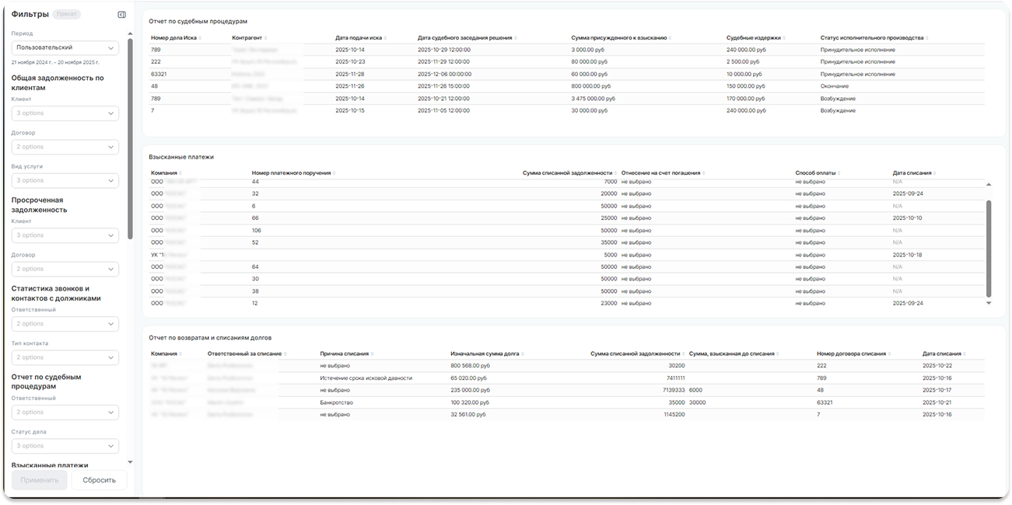Click sort icon next to Дата подачи иска
This screenshot has width=1012, height=505.
pos(385,38)
